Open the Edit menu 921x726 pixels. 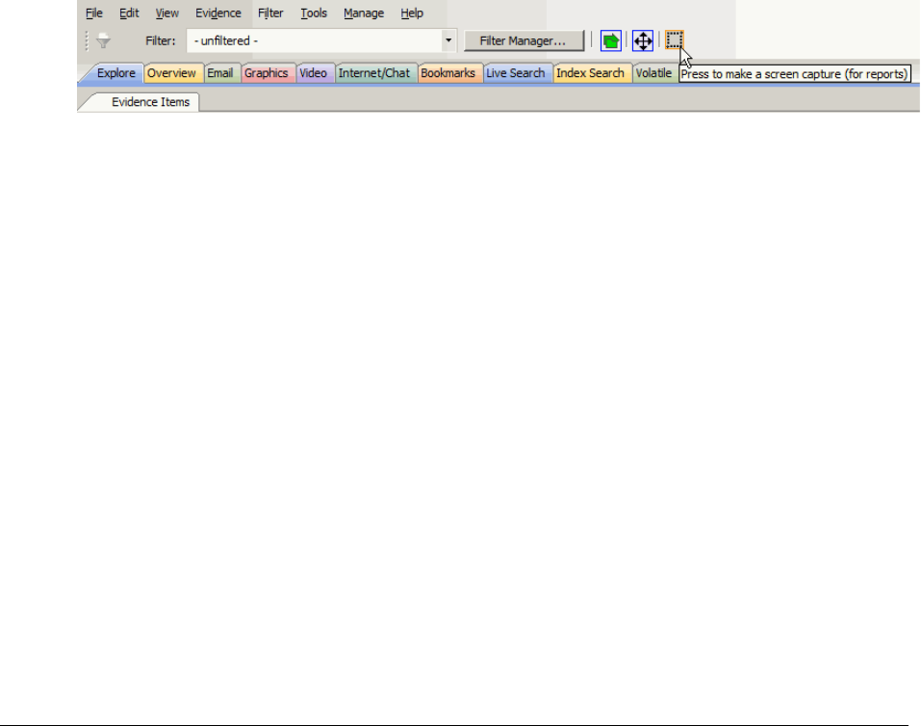coord(129,13)
